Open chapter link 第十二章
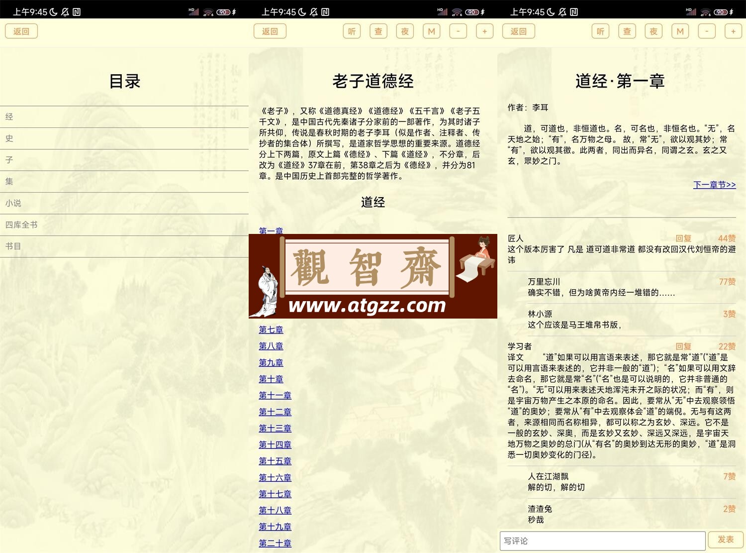Screen dimensions: 746x553 coord(275,412)
